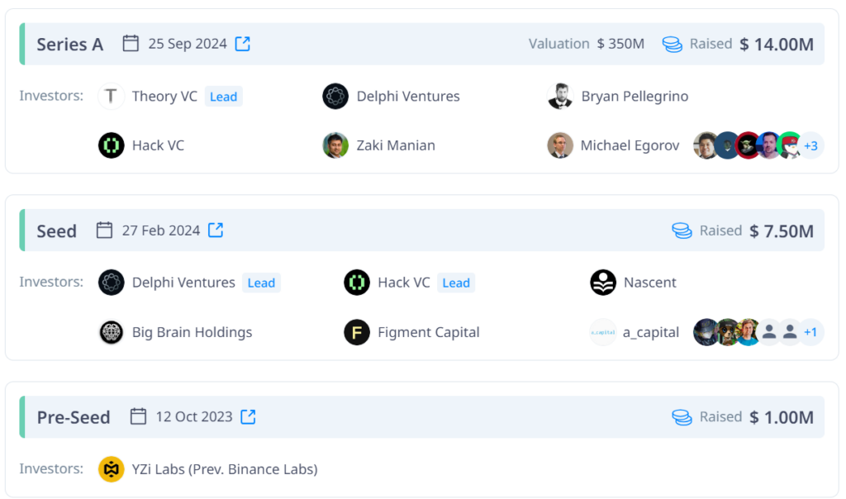
Task: Click the Delphi Ventures logo in Seed round
Action: (x=112, y=283)
